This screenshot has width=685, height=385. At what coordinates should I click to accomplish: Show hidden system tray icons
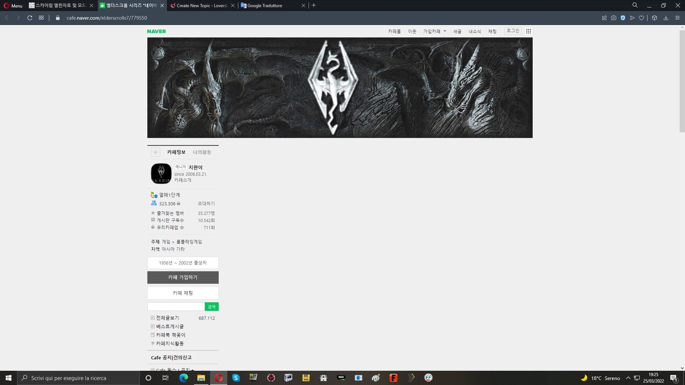point(628,378)
